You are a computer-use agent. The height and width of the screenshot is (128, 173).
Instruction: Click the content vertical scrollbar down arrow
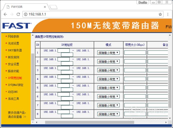(170, 118)
